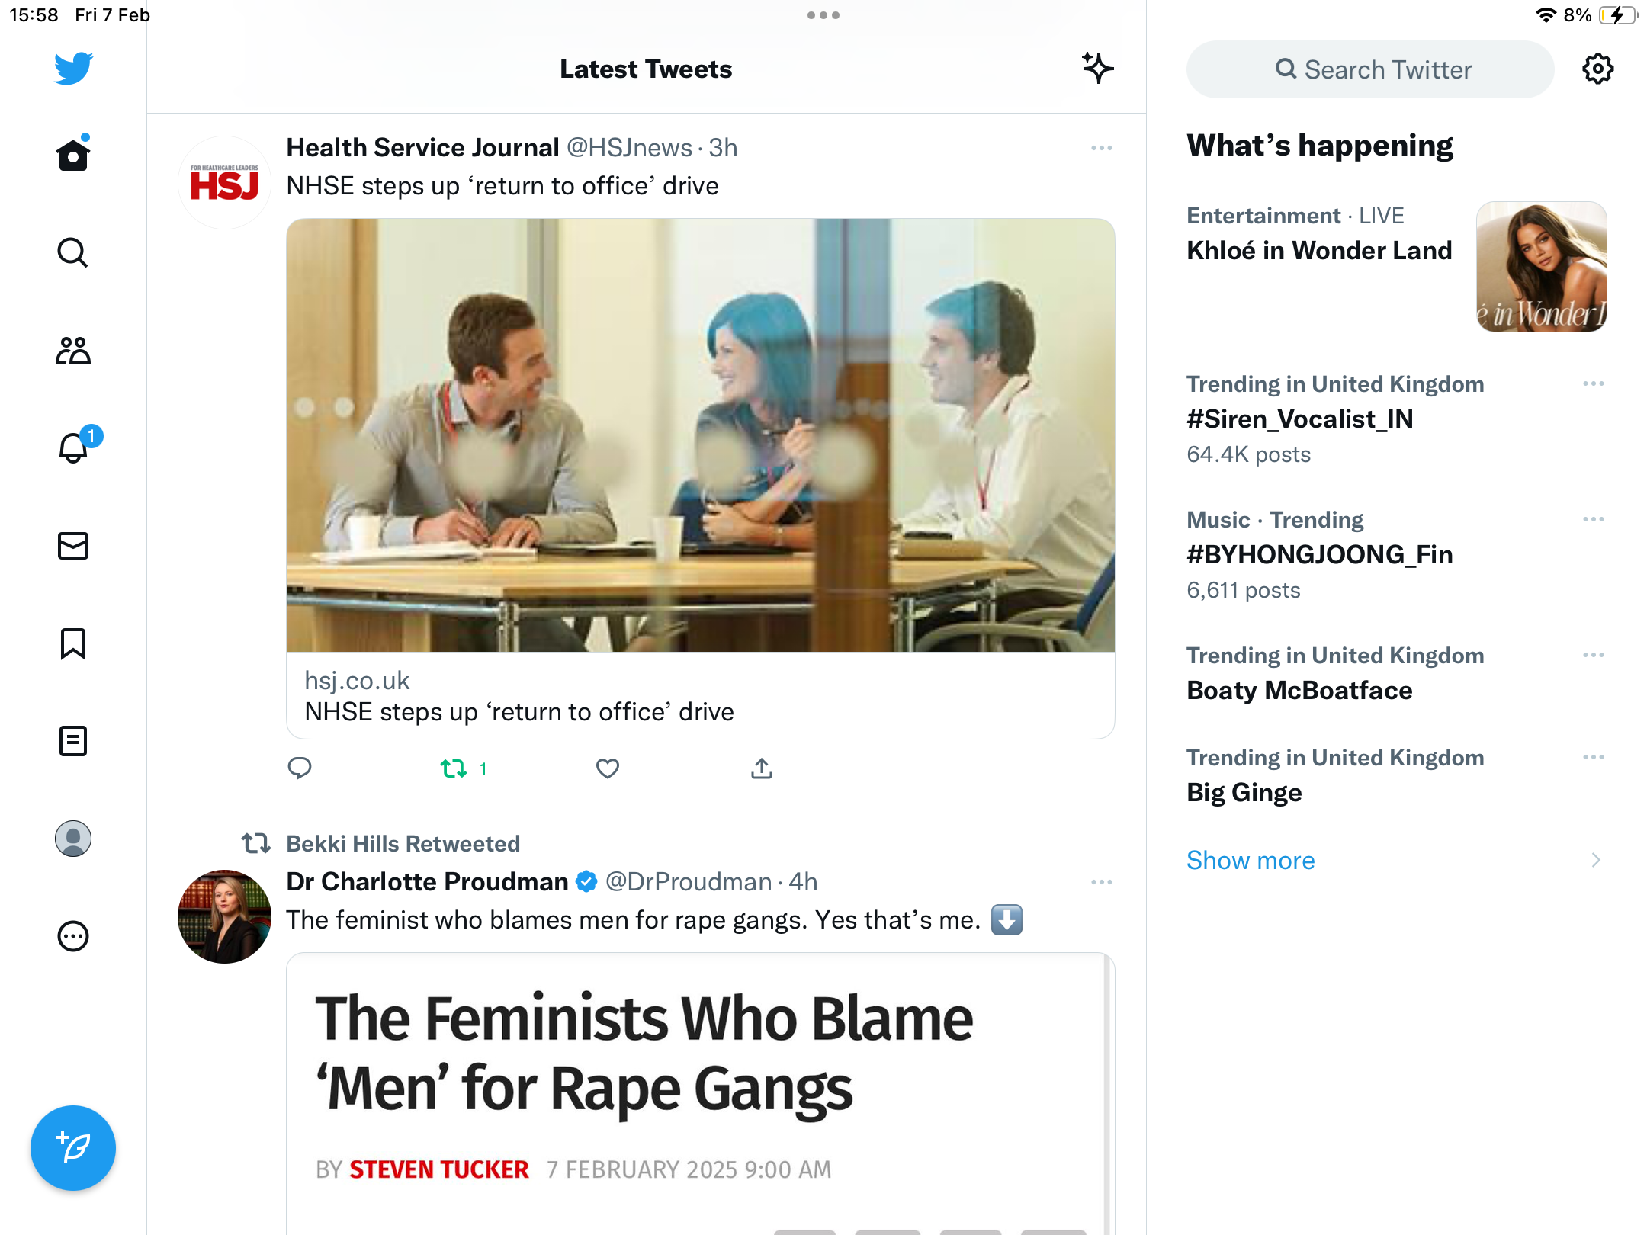Open options for #Siren_Vocalist_IN trend
This screenshot has height=1235, width=1647.
coord(1594,383)
